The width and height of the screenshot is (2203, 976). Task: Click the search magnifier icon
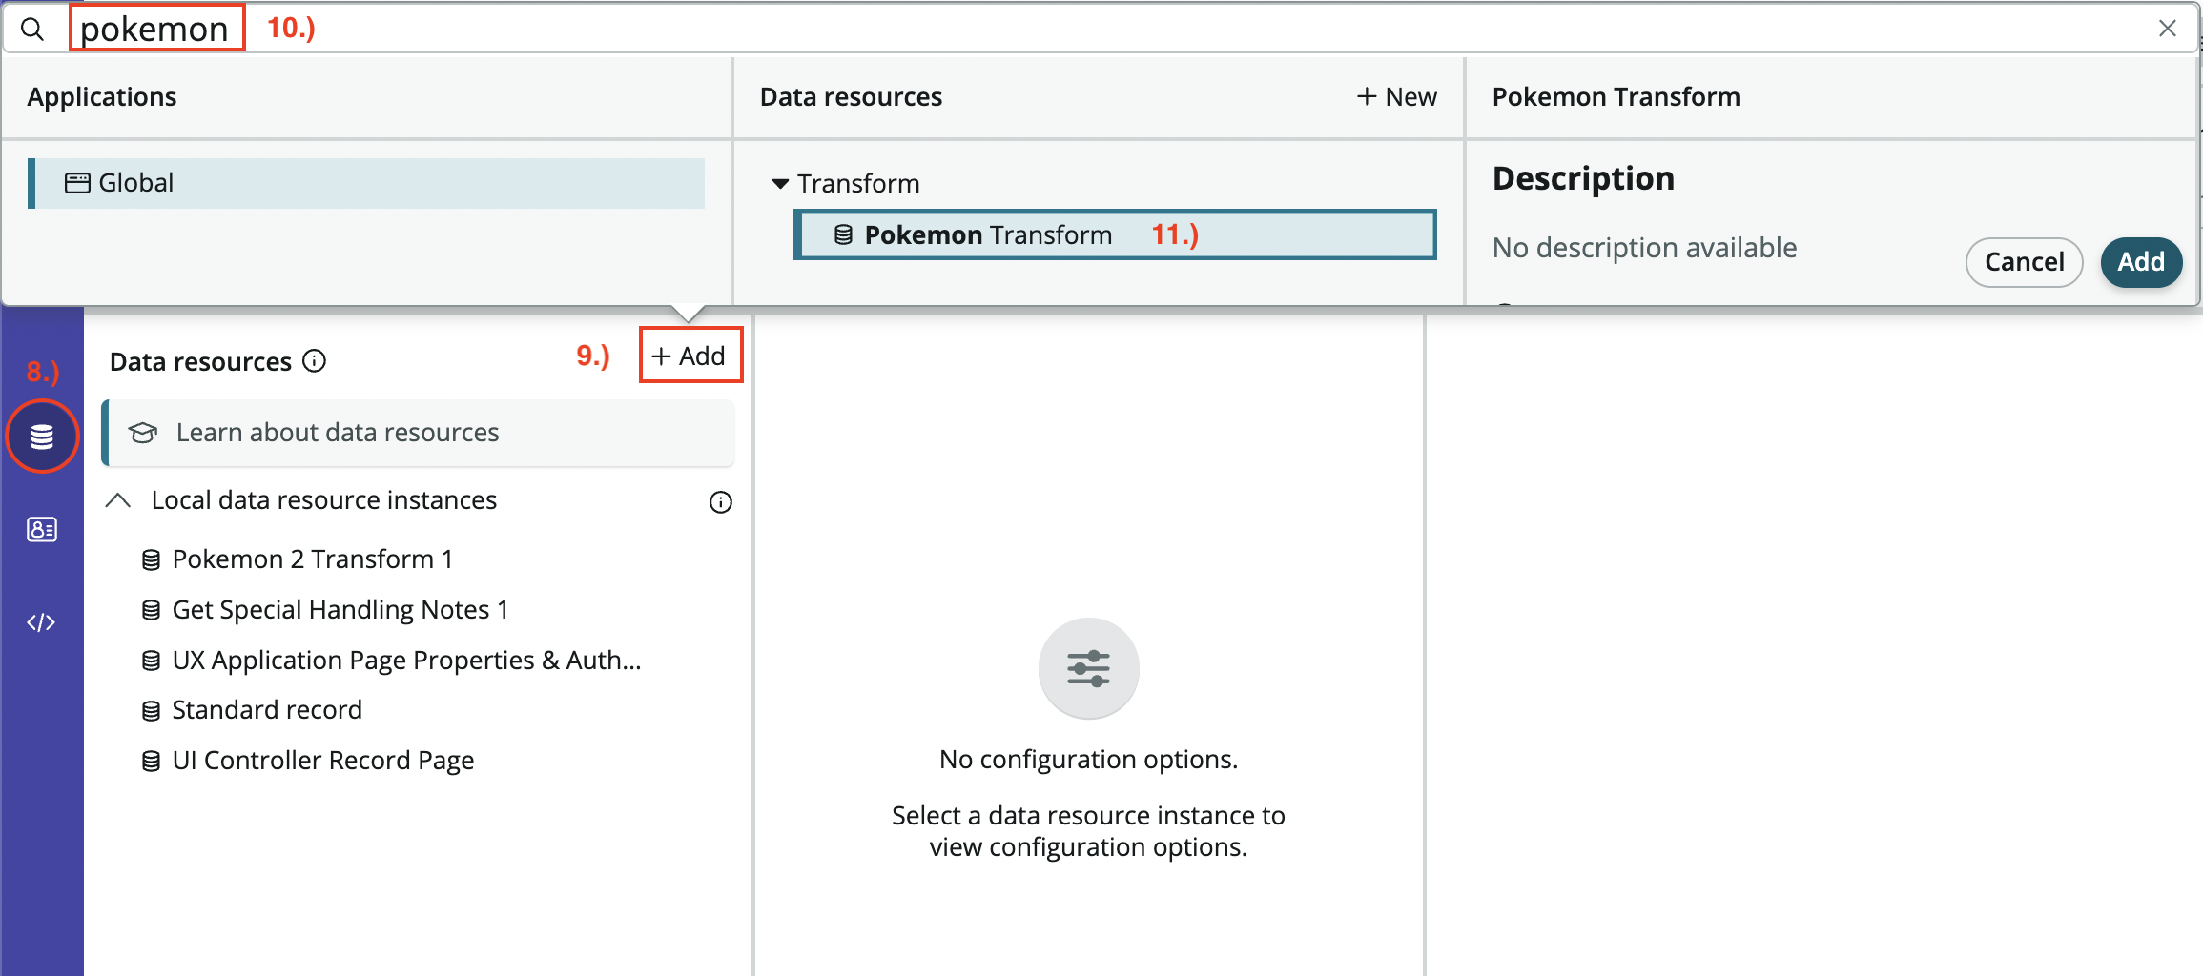32,30
